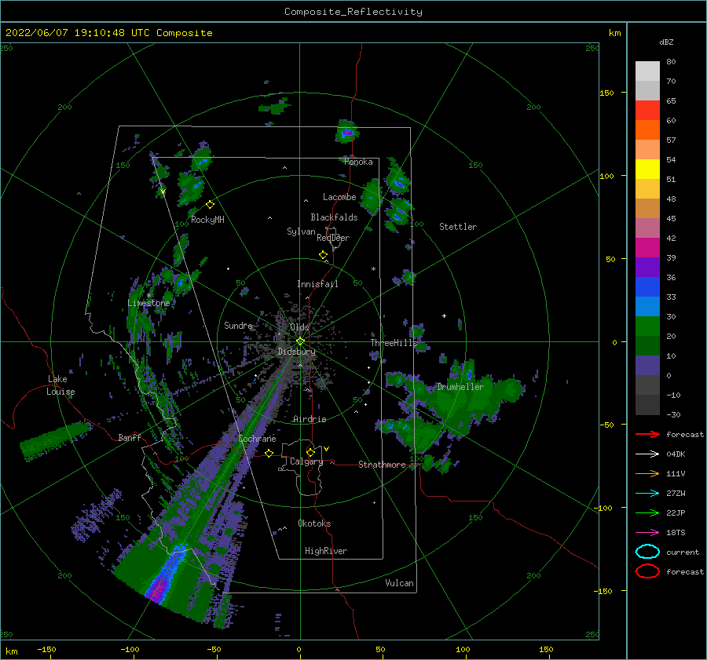Click the Sundre label
The height and width of the screenshot is (660, 707).
tap(239, 325)
